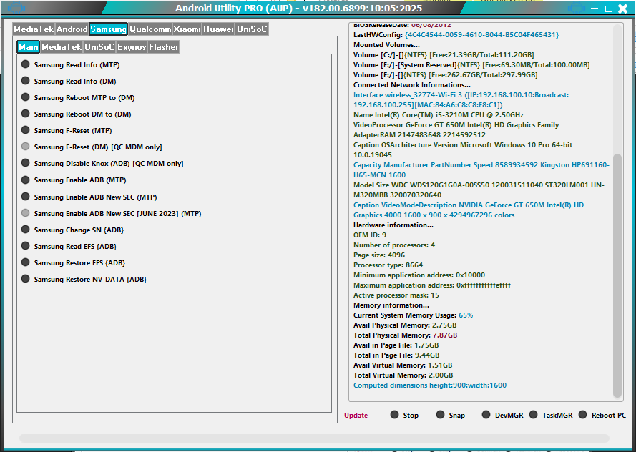Image resolution: width=636 pixels, height=452 pixels.
Task: Open the UniSoC sub-tab under Samsung
Action: click(99, 47)
